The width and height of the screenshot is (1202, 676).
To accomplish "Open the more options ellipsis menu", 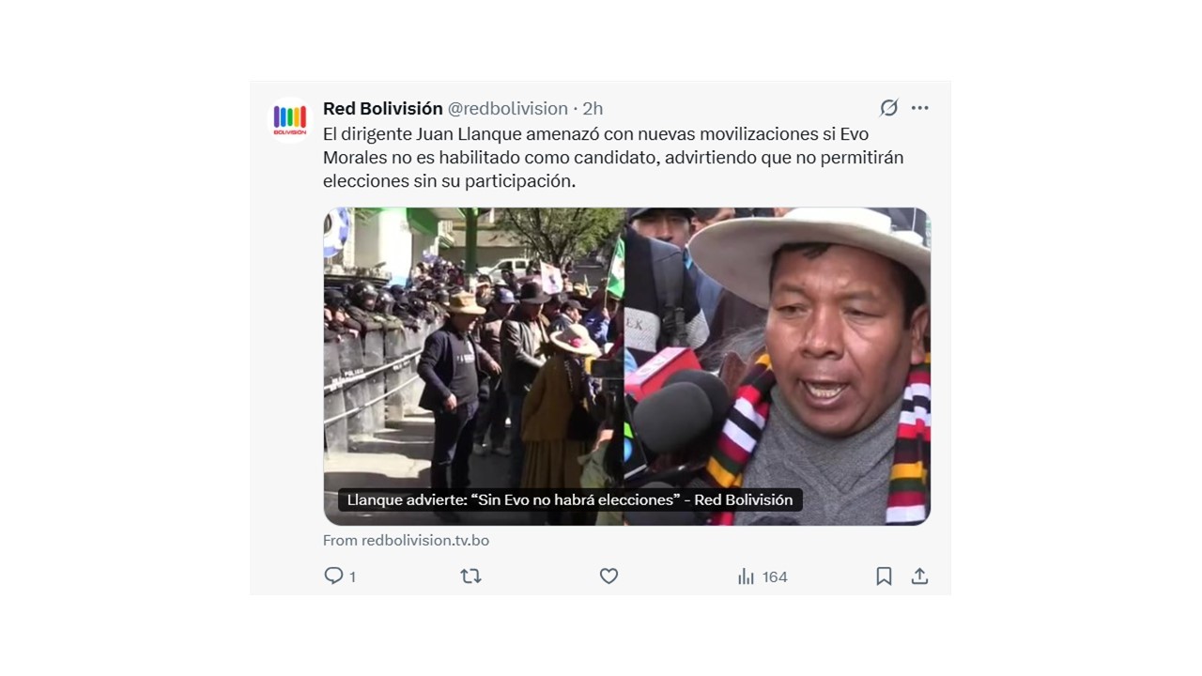I will [x=919, y=108].
